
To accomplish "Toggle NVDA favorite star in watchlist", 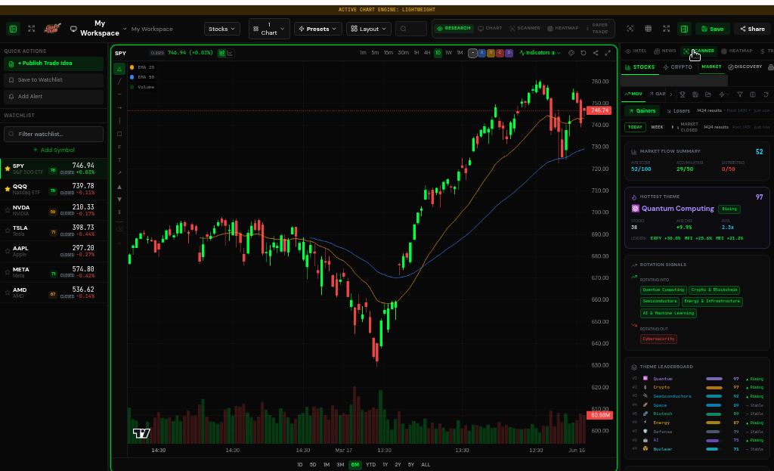I will point(8,210).
